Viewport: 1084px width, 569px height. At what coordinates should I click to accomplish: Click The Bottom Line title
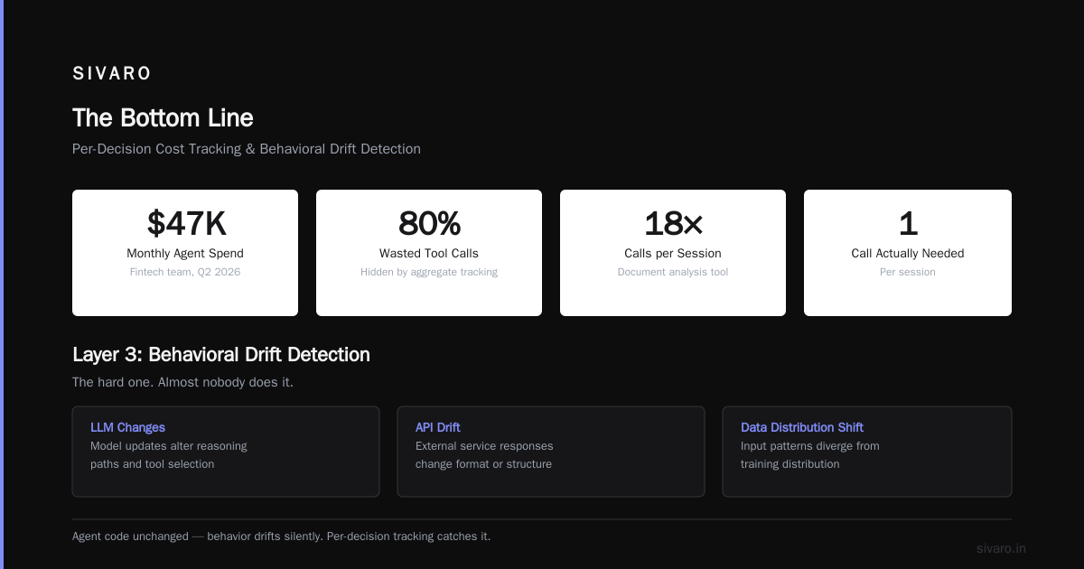pos(163,118)
